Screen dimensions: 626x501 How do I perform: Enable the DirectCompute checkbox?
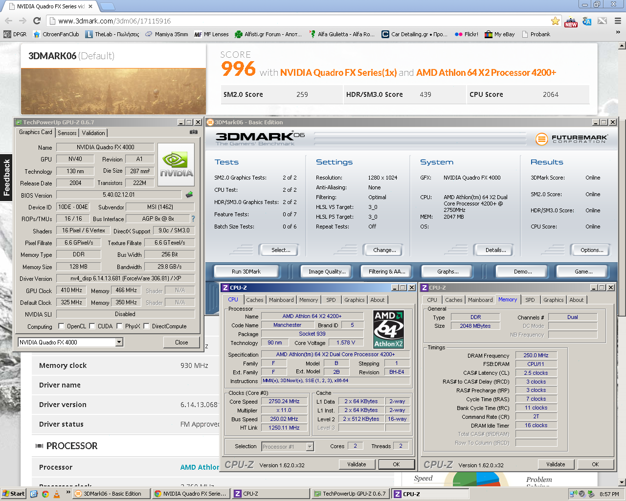click(x=146, y=326)
